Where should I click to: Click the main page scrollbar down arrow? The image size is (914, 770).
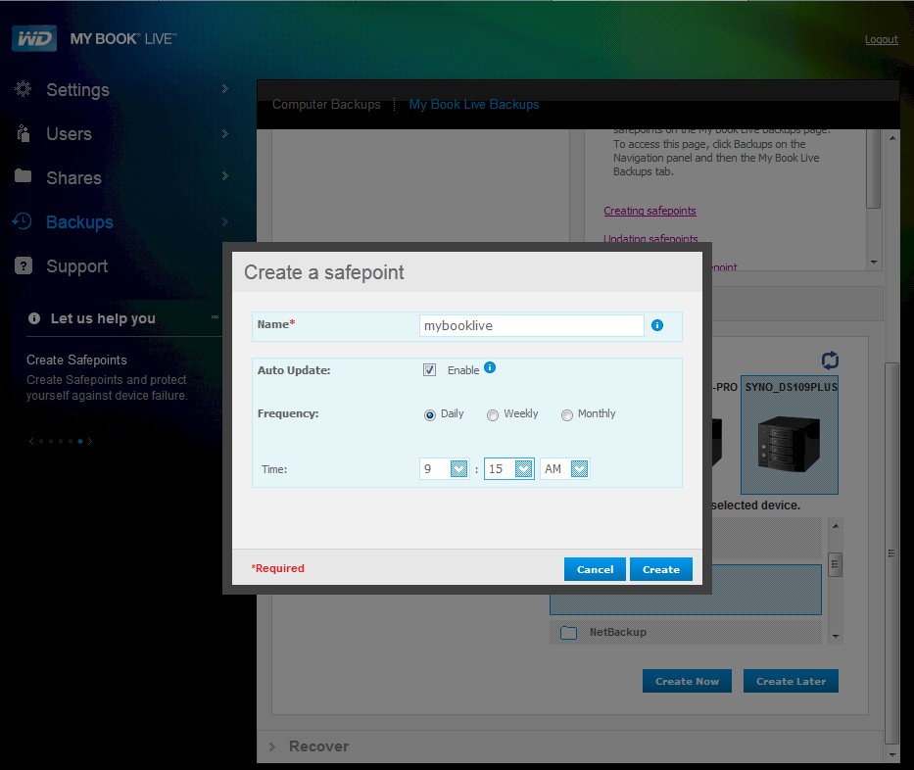891,755
